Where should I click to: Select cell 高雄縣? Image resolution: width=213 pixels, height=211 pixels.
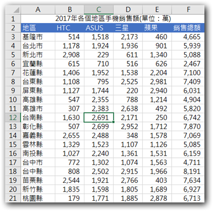point(38,100)
